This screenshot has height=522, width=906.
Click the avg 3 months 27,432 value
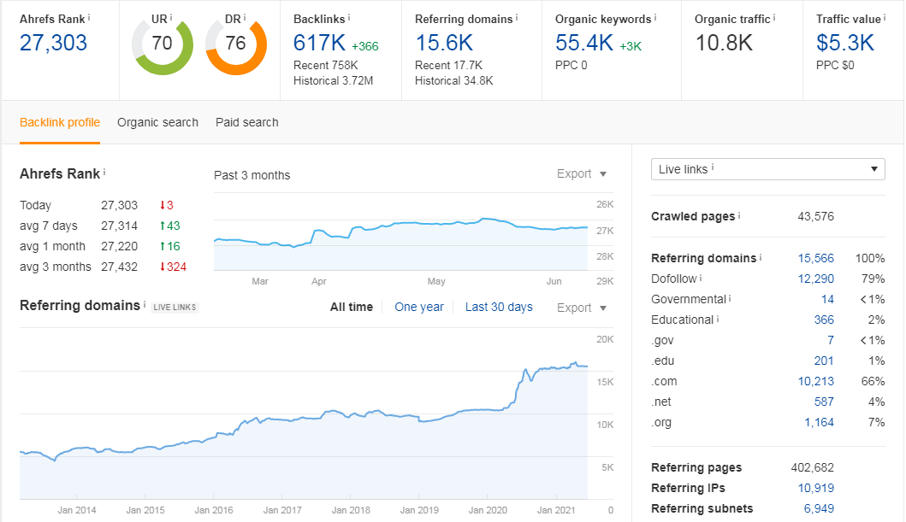coord(120,267)
